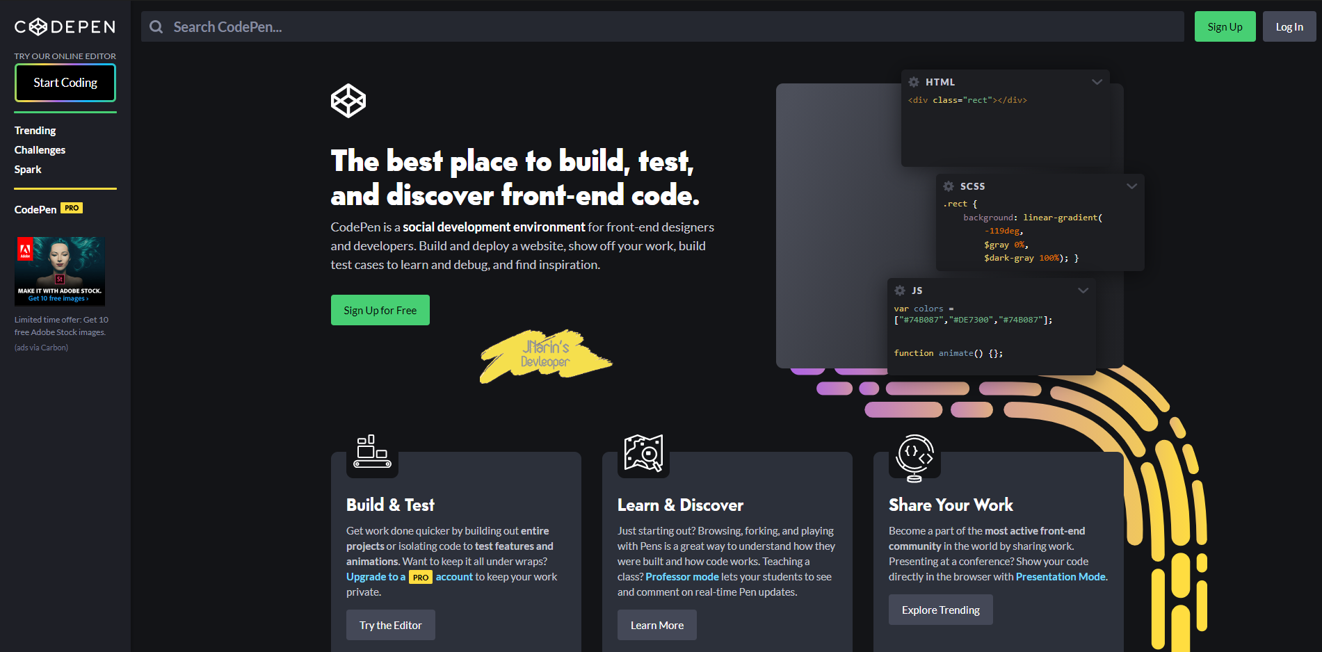1322x652 pixels.
Task: Click Limited time offer ad text
Action: point(61,326)
